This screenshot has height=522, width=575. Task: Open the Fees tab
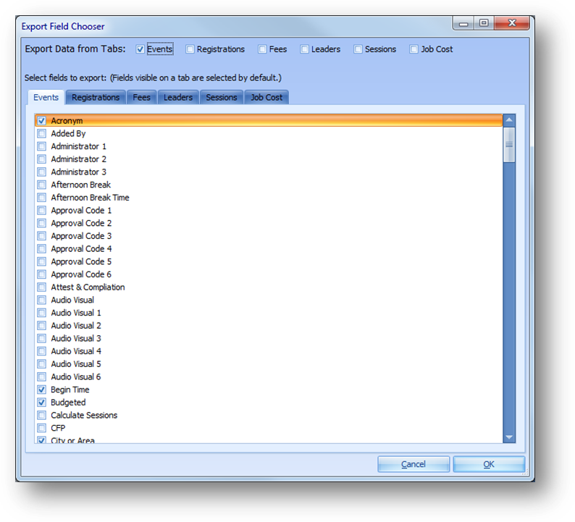pyautogui.click(x=141, y=98)
